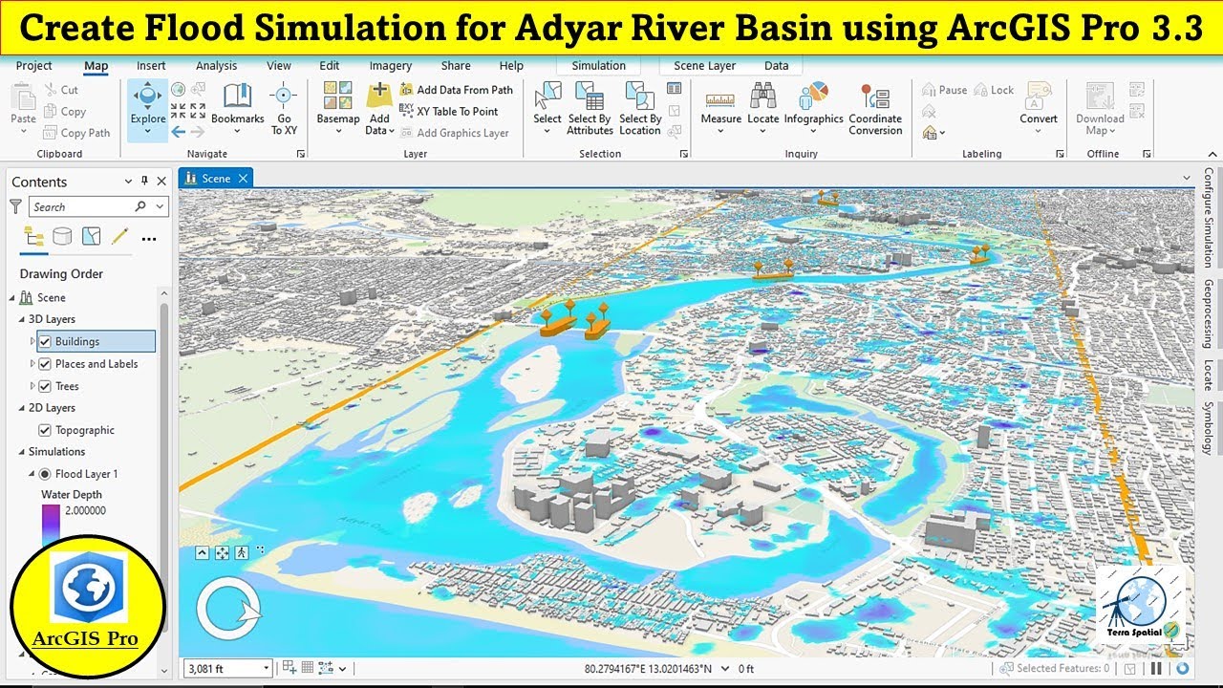Screen dimensions: 1223x688
Task: Open the Contents pane options menu arrow
Action: pos(129,182)
